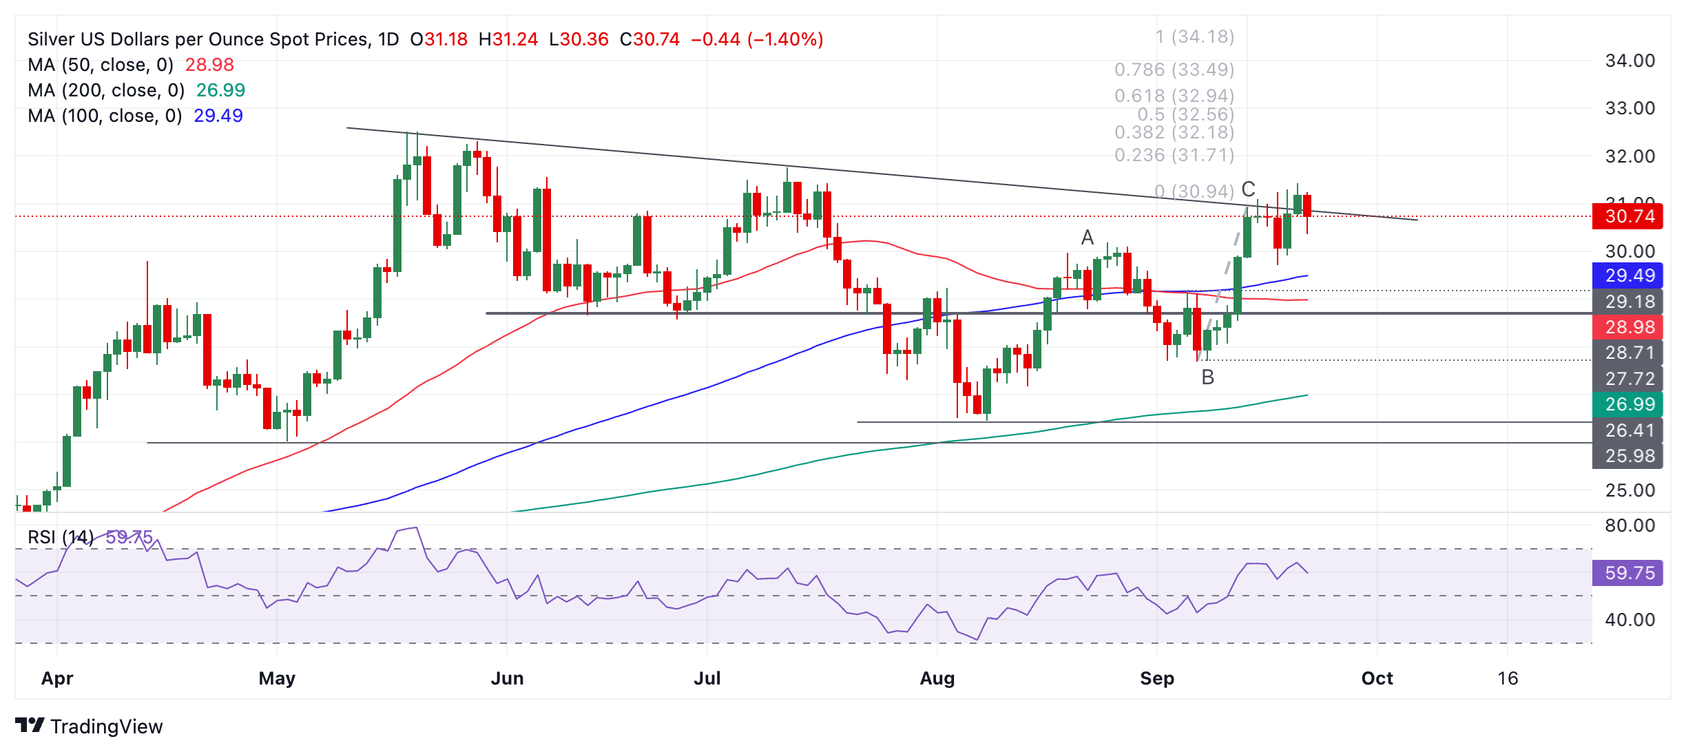
Task: Click the wave label C marker
Action: 1248,189
